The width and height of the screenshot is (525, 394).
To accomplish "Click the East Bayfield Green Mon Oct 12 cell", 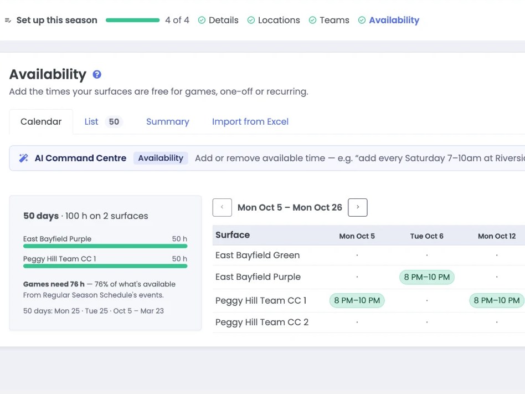I will pos(497,255).
